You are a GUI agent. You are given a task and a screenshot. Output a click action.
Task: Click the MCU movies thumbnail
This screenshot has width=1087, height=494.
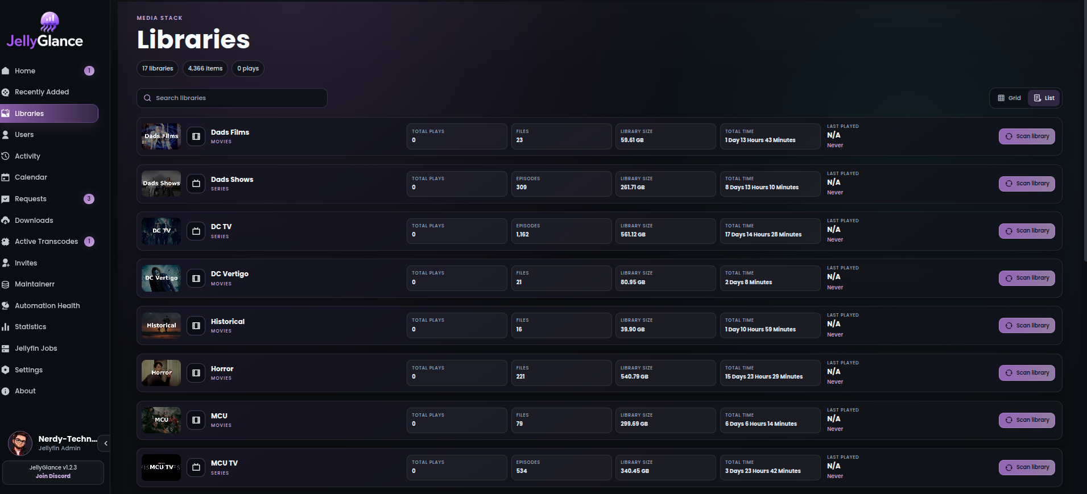tap(161, 420)
